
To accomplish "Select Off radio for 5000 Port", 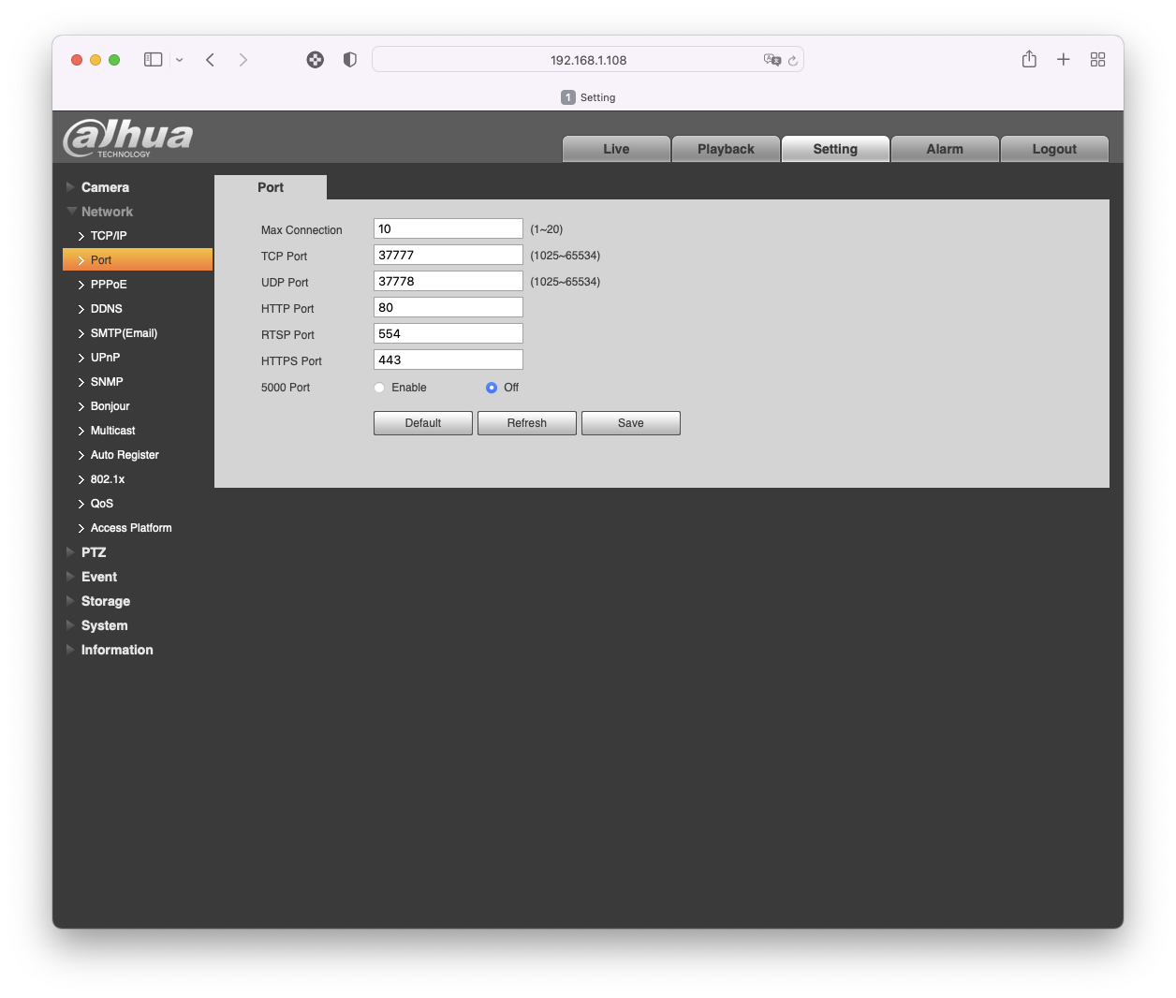I will pos(492,388).
